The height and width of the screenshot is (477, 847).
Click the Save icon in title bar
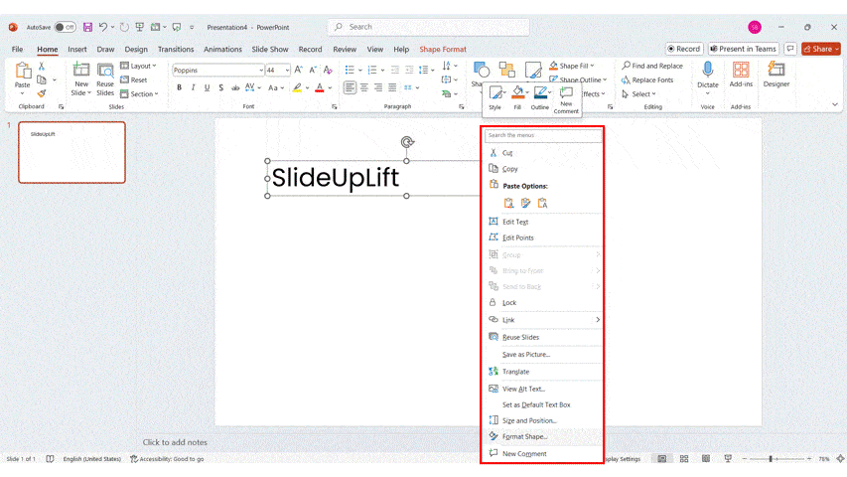click(87, 27)
